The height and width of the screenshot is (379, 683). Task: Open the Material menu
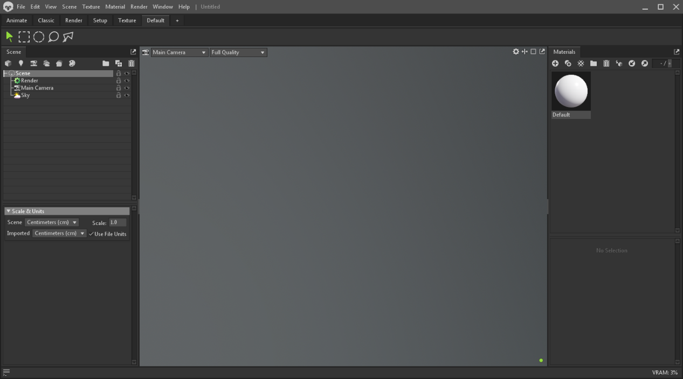pyautogui.click(x=115, y=6)
